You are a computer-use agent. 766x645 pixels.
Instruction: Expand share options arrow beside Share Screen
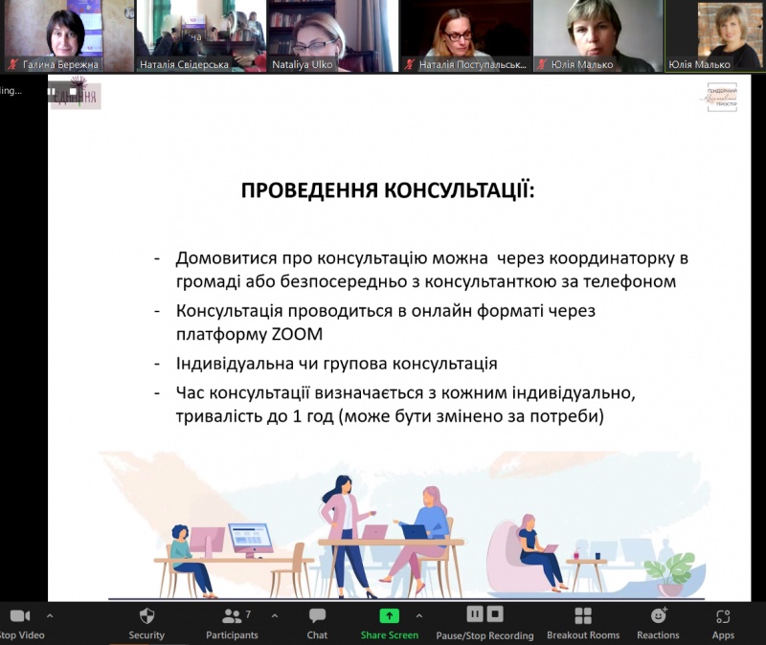pos(420,615)
